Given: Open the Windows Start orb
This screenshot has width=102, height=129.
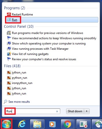Looking at the screenshot, I should point(6,124).
